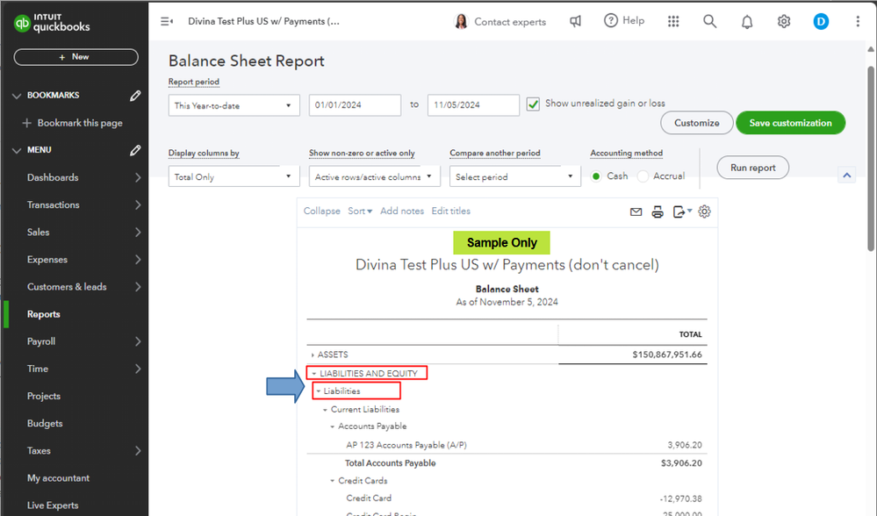Open the Display columns by dropdown
The height and width of the screenshot is (516, 877).
coord(234,176)
